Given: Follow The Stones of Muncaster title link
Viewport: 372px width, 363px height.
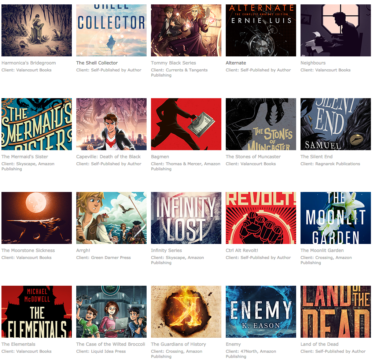Looking at the screenshot, I should click(x=253, y=156).
